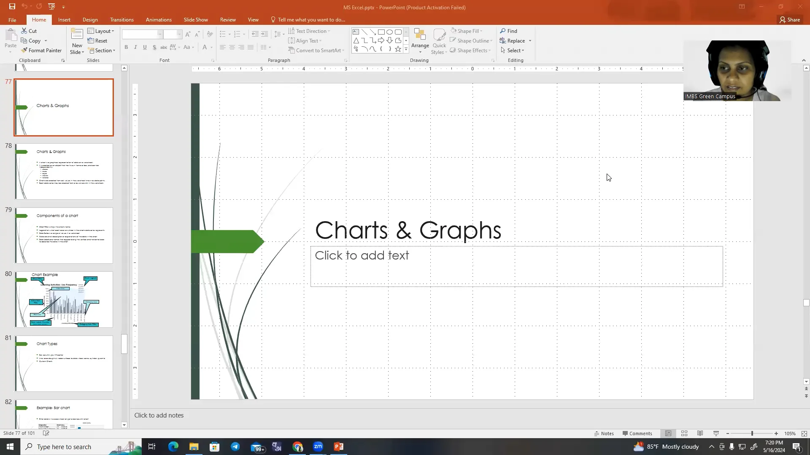Click the Format Painter brush icon
The image size is (810, 455).
pyautogui.click(x=24, y=51)
